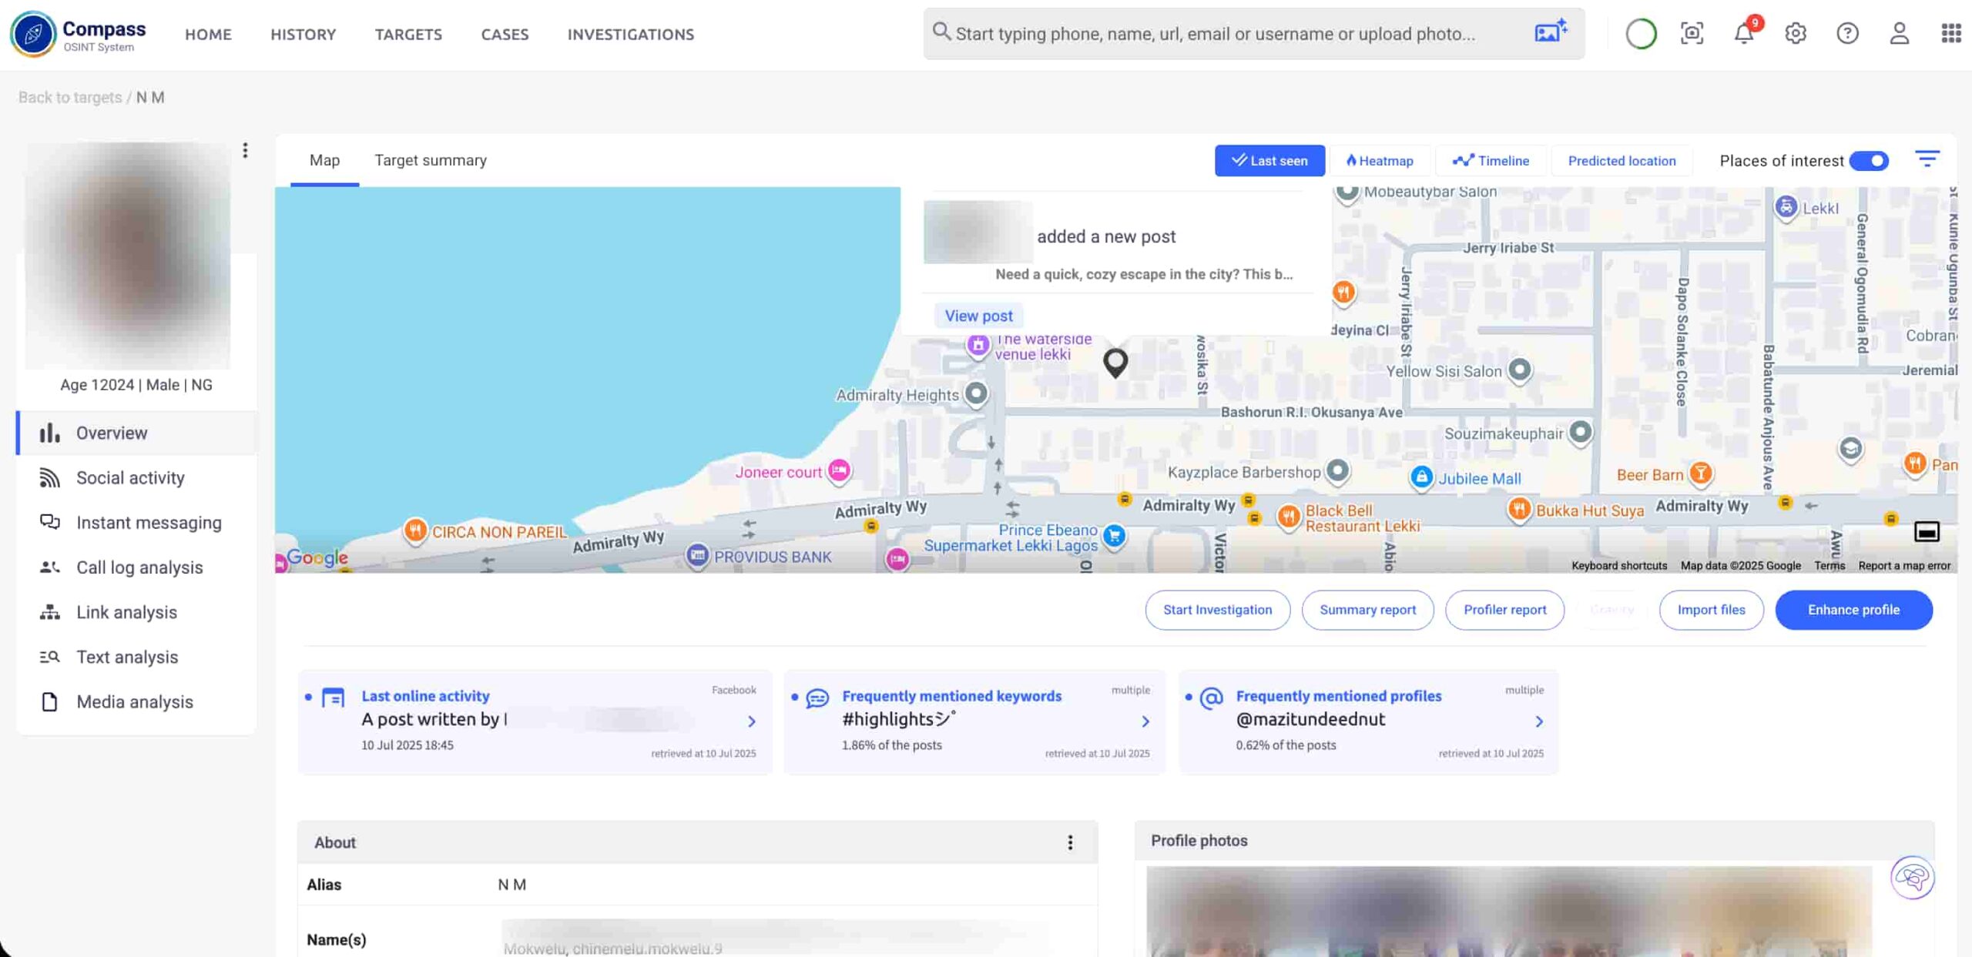Open the map filter lines icon
This screenshot has height=957, width=1972.
pyautogui.click(x=1927, y=159)
